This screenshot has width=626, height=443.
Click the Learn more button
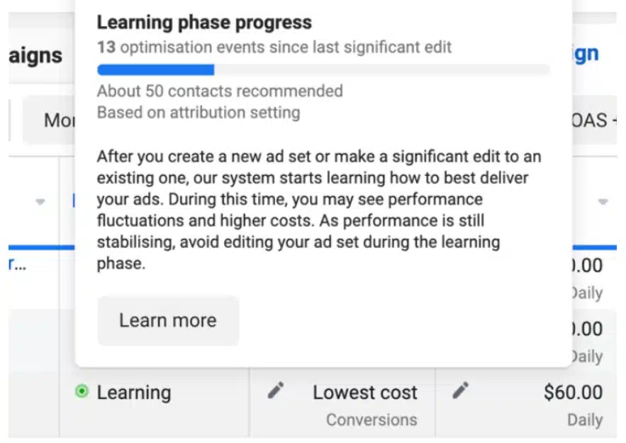point(167,320)
